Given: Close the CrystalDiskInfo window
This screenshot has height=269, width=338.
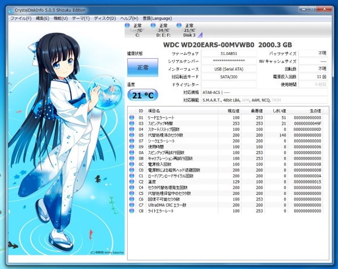Looking at the screenshot, I should click(324, 9).
